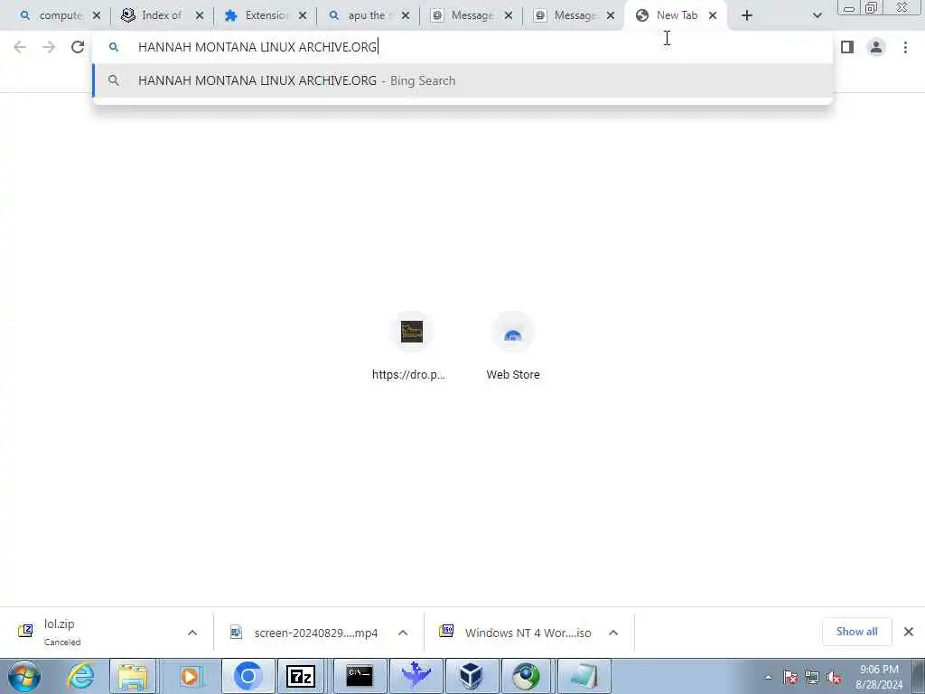This screenshot has height=694, width=925.
Task: Close the 'Index of' tab
Action: [200, 16]
